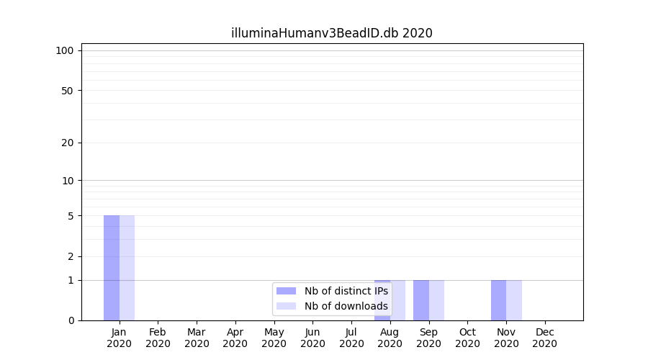Viewport: 648px width, 360px height.
Task: Select the November distinct IPs dark bar
Action: click(498, 300)
